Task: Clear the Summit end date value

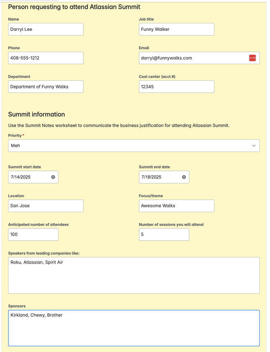Action: 184,177
